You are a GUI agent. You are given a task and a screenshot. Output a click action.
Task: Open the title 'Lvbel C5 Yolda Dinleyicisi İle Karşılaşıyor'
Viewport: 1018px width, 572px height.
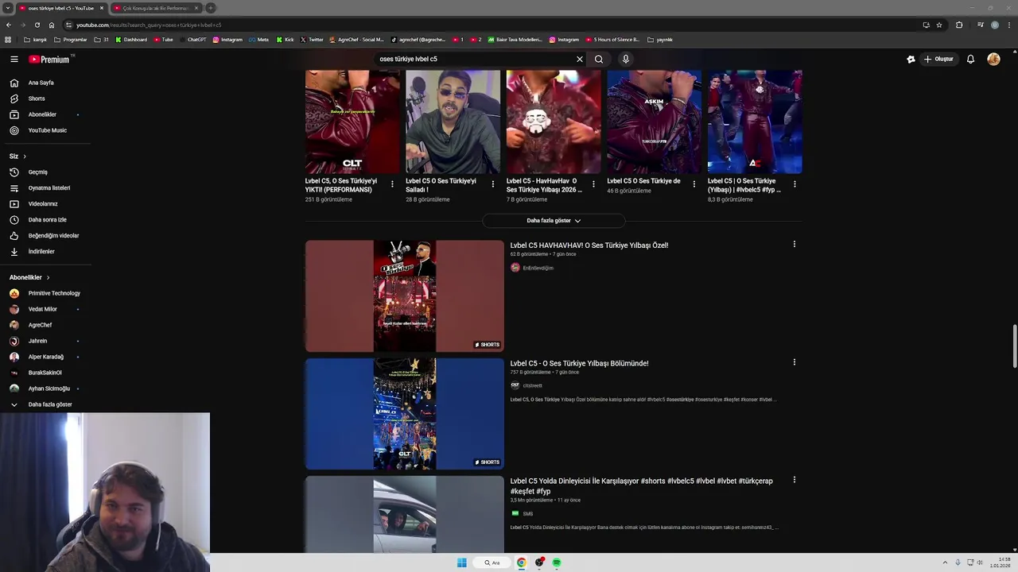641,486
